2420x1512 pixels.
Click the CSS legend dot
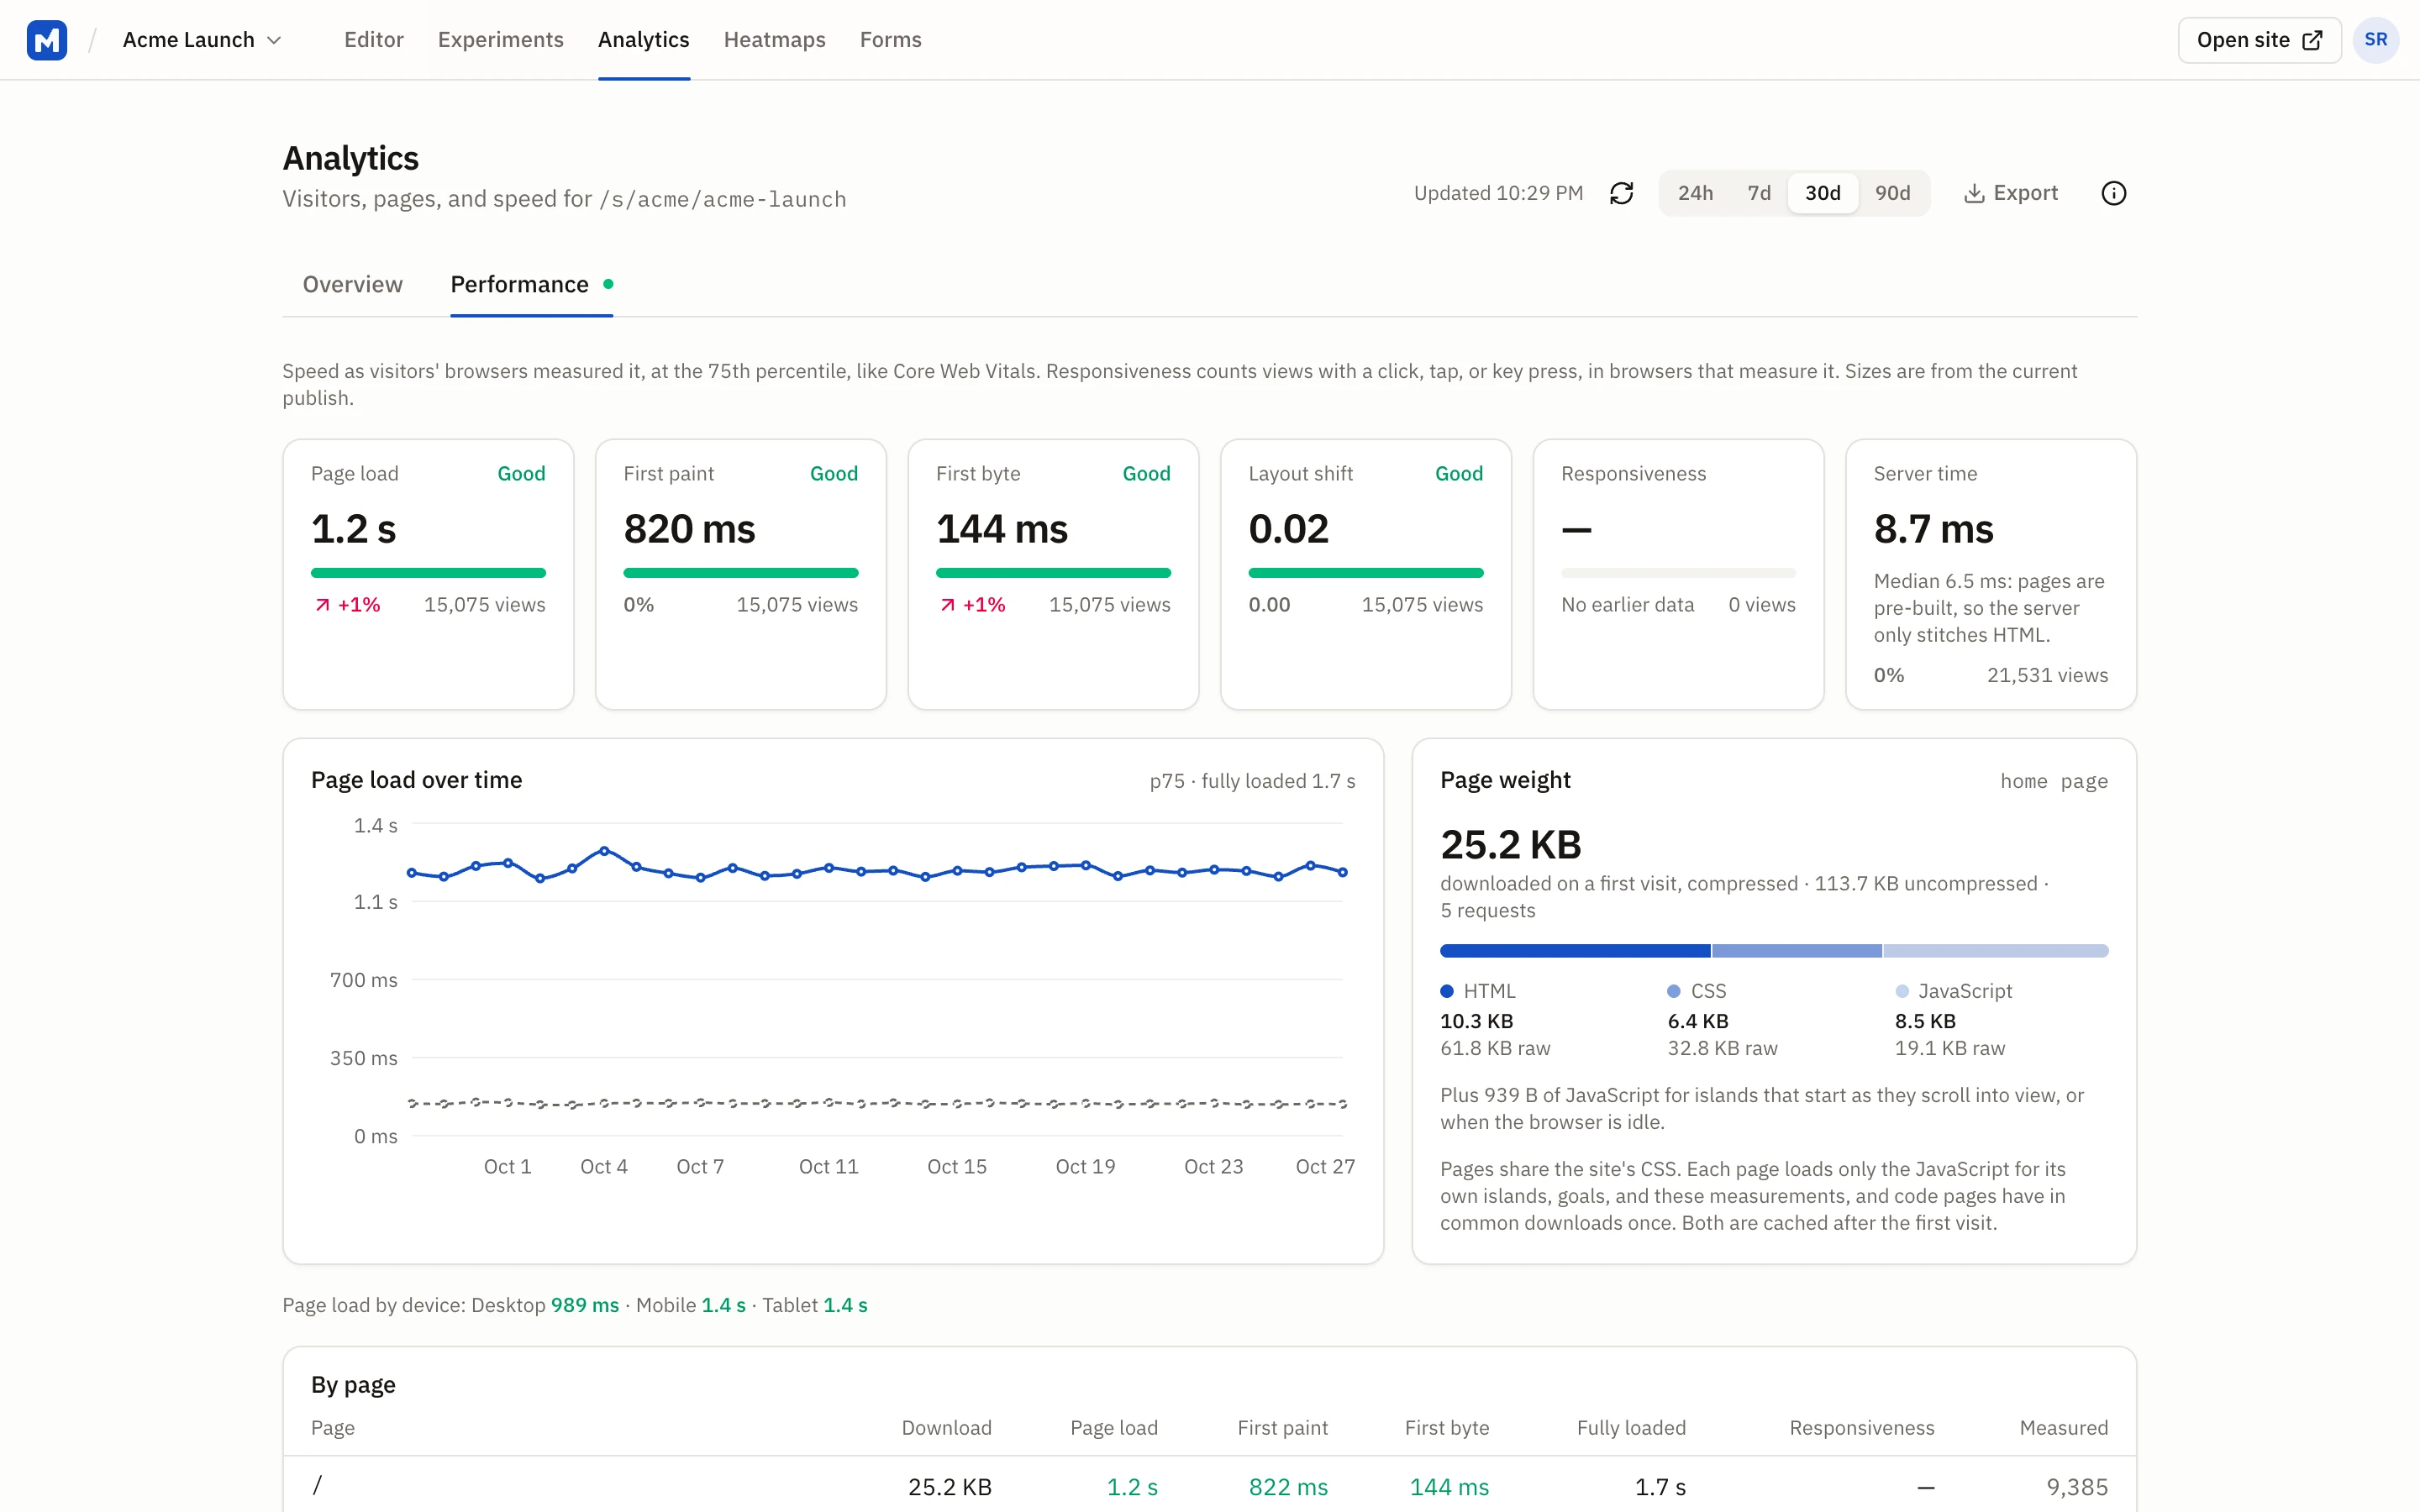pyautogui.click(x=1673, y=991)
